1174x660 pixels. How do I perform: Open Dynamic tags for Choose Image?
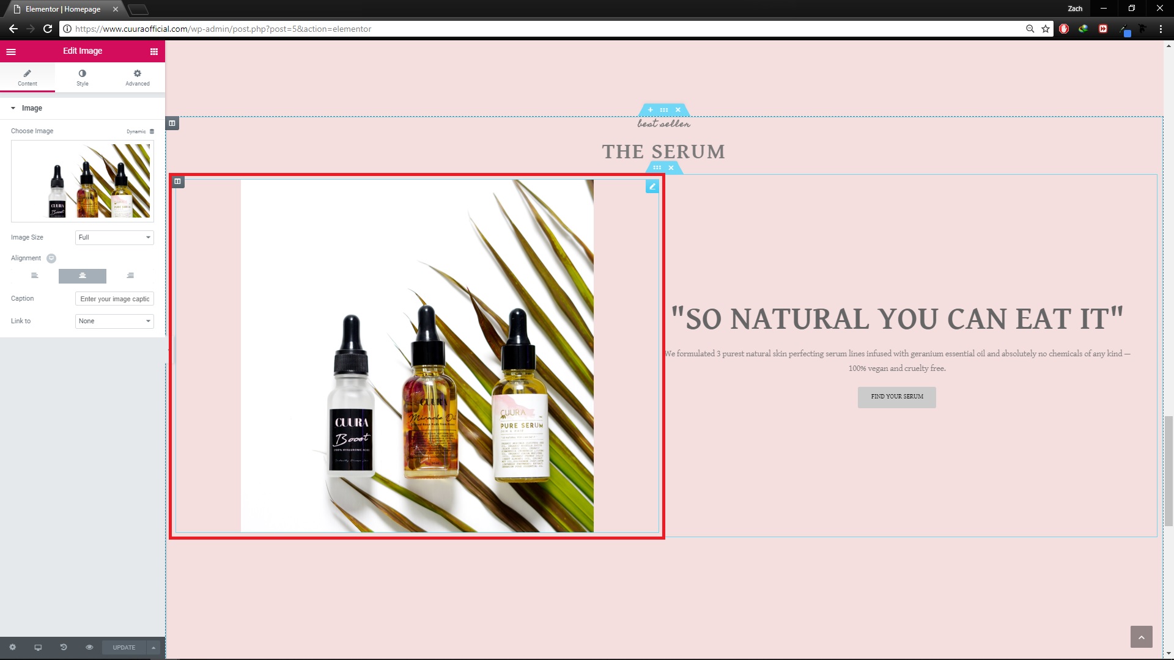(x=141, y=131)
